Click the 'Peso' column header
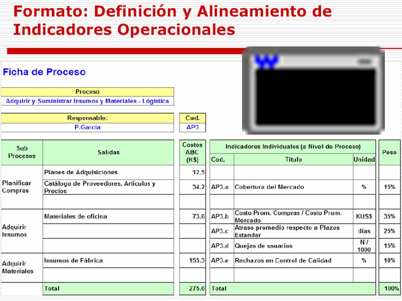Image resolution: width=402 pixels, height=301 pixels. pyautogui.click(x=389, y=152)
